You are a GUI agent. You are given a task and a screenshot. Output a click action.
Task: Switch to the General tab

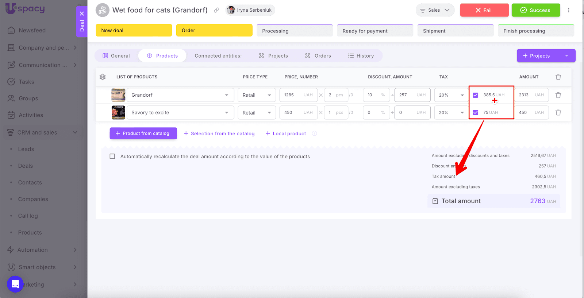coord(116,56)
